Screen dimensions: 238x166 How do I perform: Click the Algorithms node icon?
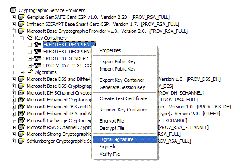pyautogui.click(x=30, y=72)
